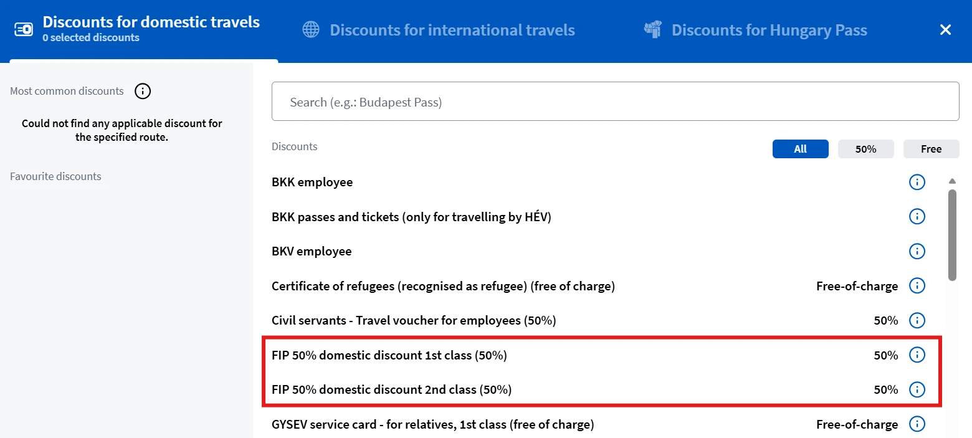972x438 pixels.
Task: Show Civil servants travel voucher info
Action: click(917, 320)
